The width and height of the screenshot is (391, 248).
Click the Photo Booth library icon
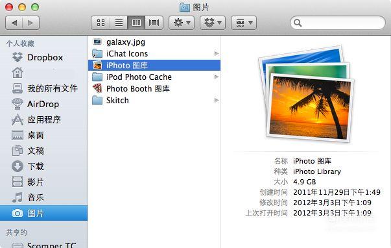(x=97, y=88)
